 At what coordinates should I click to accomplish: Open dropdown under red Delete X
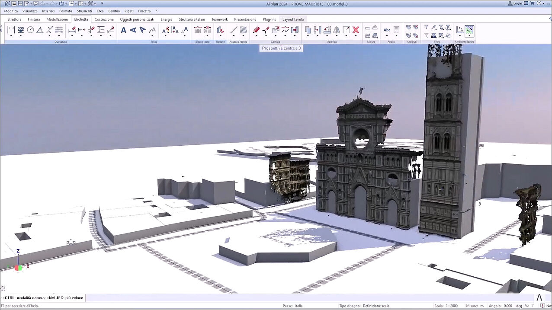356,36
